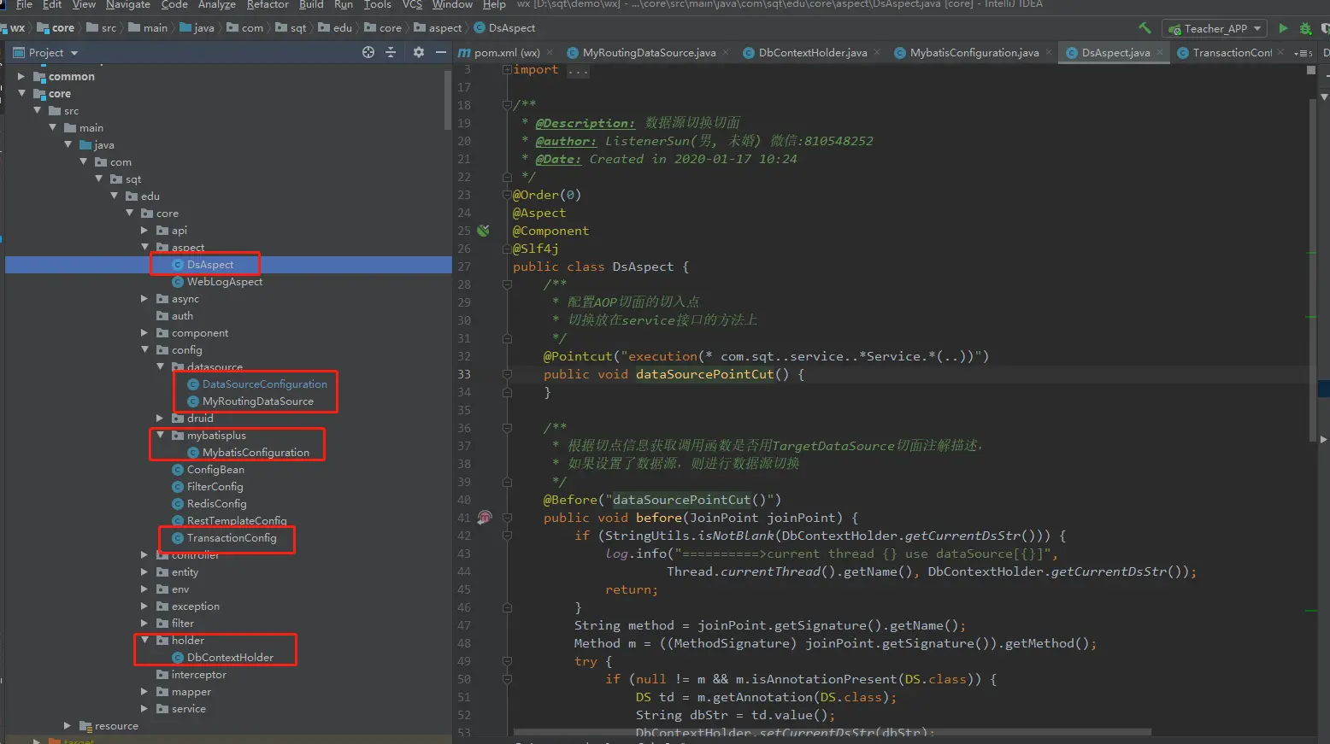Close the DbContextHolder.java tab
The height and width of the screenshot is (744, 1330).
click(x=876, y=52)
